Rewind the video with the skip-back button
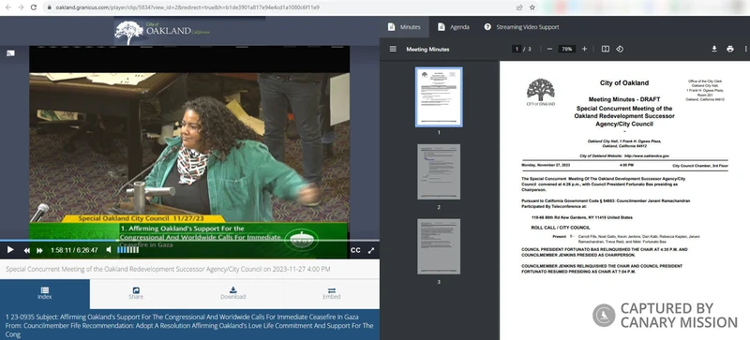The height and width of the screenshot is (340, 750). tap(27, 250)
